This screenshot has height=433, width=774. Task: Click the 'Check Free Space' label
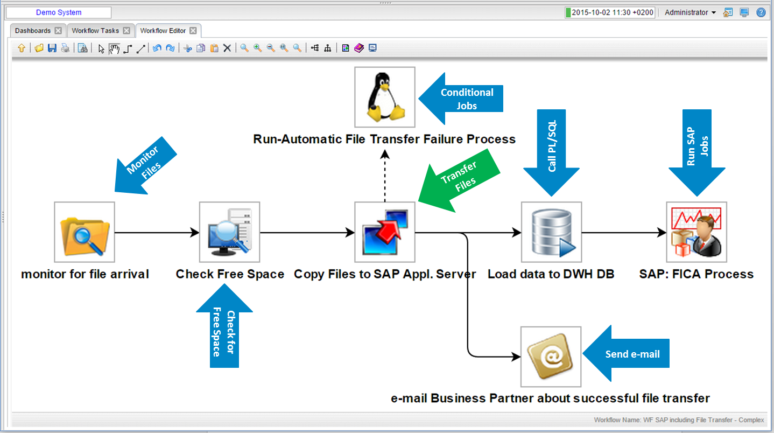(x=230, y=274)
